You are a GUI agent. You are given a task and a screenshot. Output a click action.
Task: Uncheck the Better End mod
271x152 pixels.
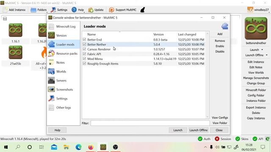(84, 39)
